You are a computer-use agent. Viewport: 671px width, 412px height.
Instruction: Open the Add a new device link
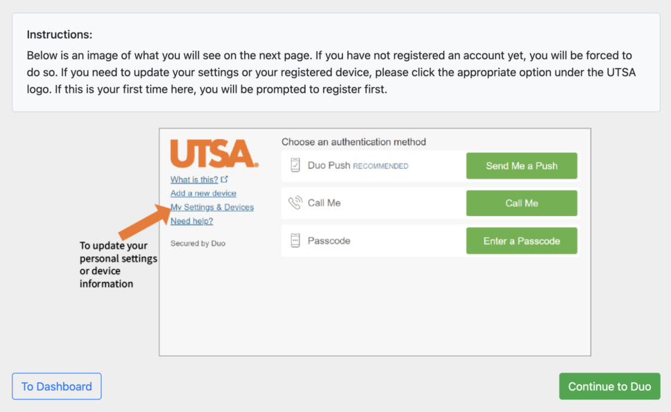click(x=203, y=193)
